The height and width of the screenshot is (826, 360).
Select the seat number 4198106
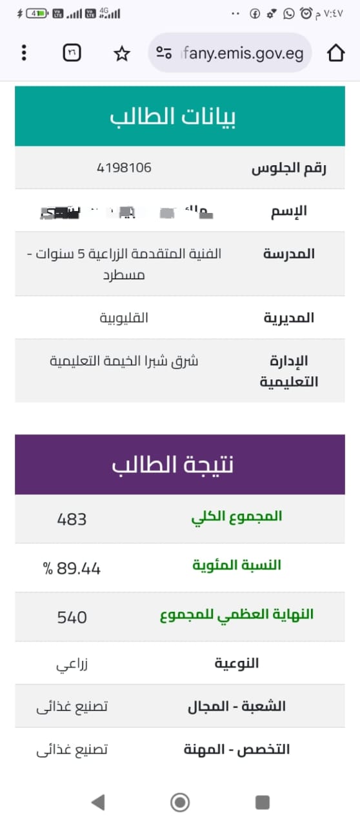124,168
